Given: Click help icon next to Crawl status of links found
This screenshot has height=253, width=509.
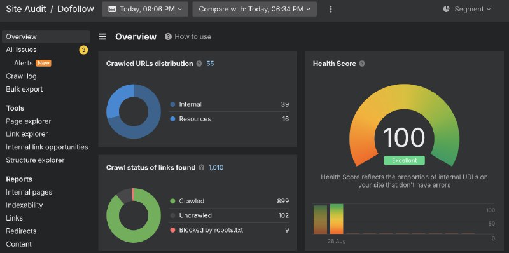Looking at the screenshot, I should (202, 168).
